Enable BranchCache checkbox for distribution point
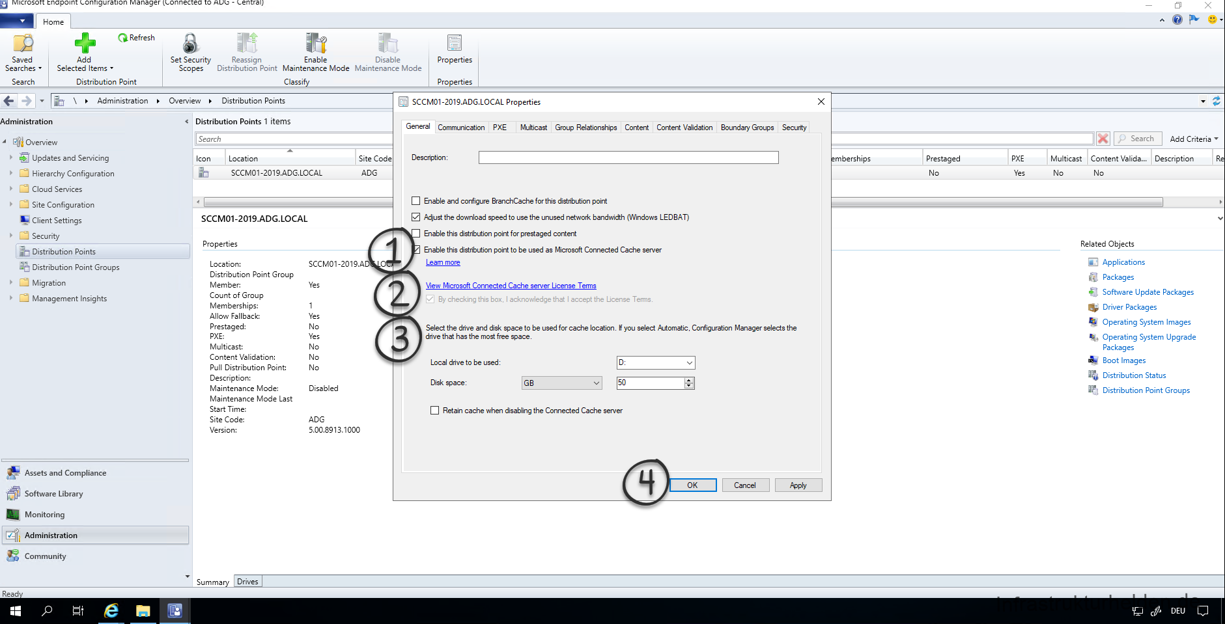 coord(416,201)
